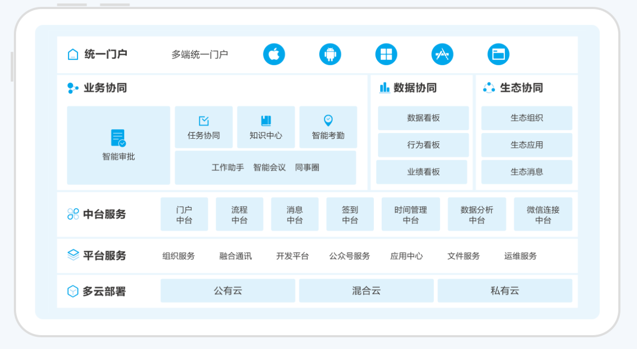The image size is (637, 349).
Task: Click the 中台服务 four-circles icon
Action: click(73, 214)
